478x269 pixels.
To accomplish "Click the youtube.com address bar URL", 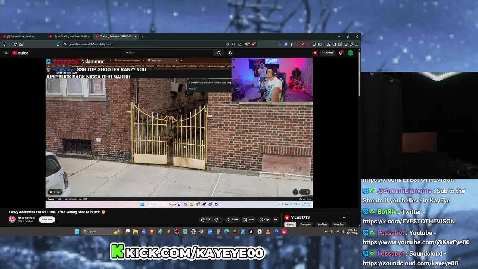I will click(x=90, y=44).
